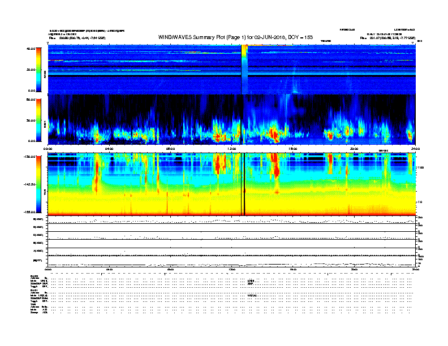Click 20:00 label under RAD1 spectrogram
This screenshot has width=448, height=346.
(354, 149)
